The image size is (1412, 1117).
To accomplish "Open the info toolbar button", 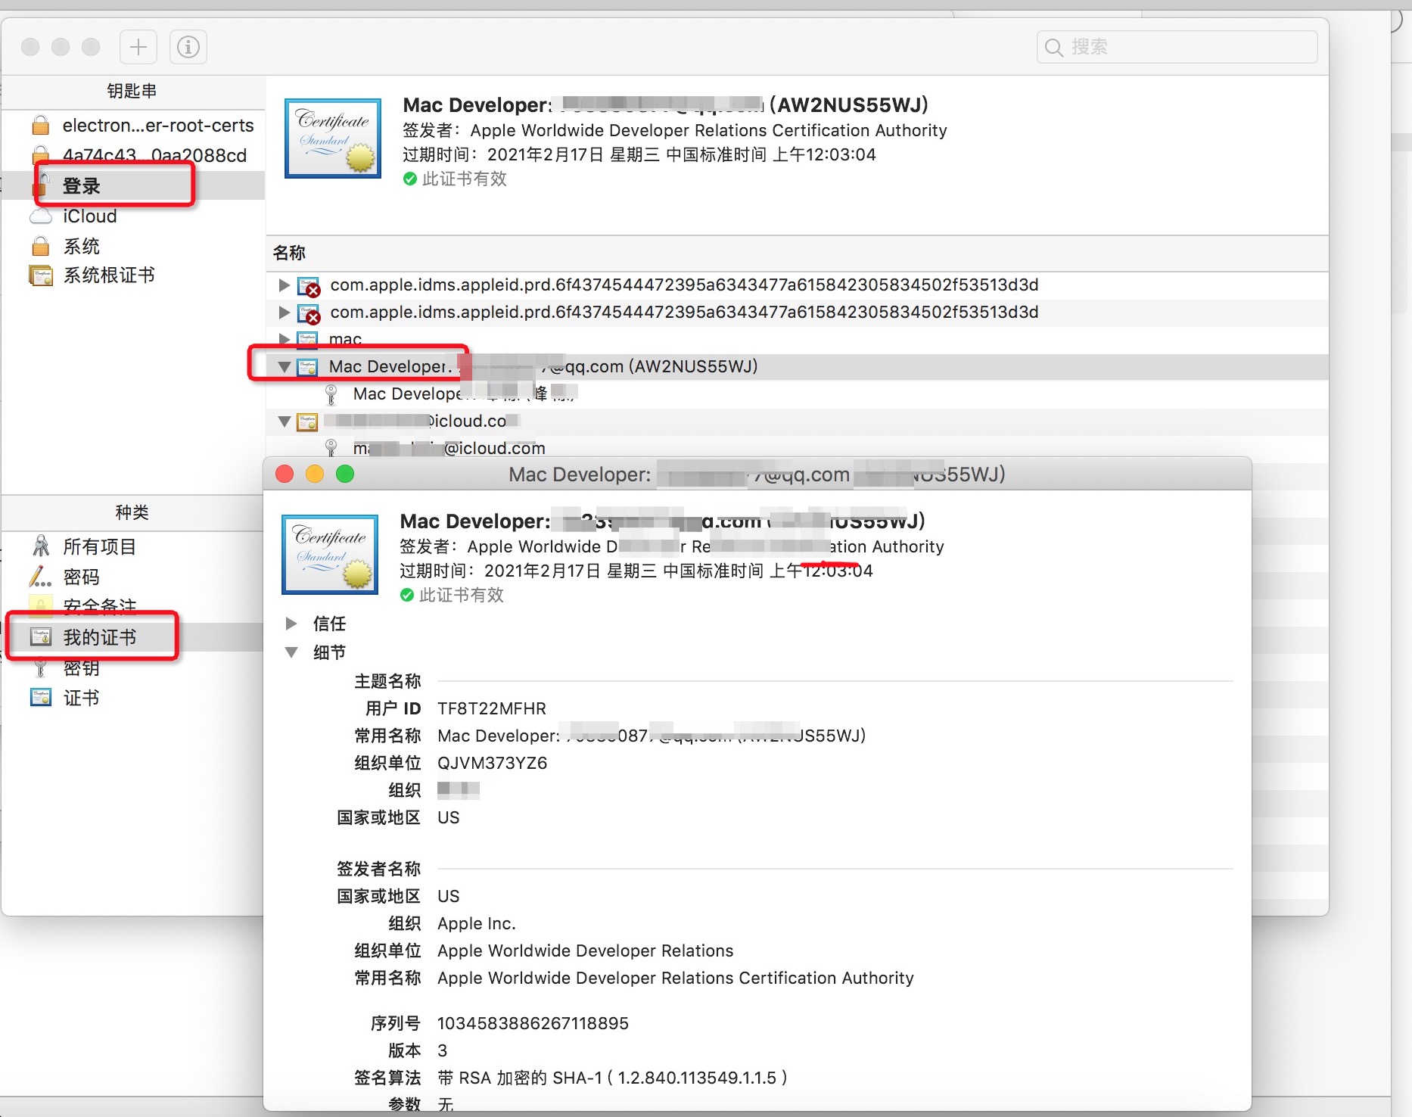I will coord(188,47).
